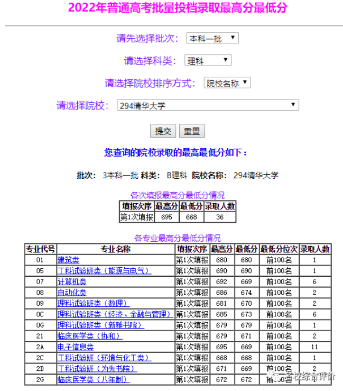Select lowest score 674 in 自动化类 row

click(x=246, y=293)
